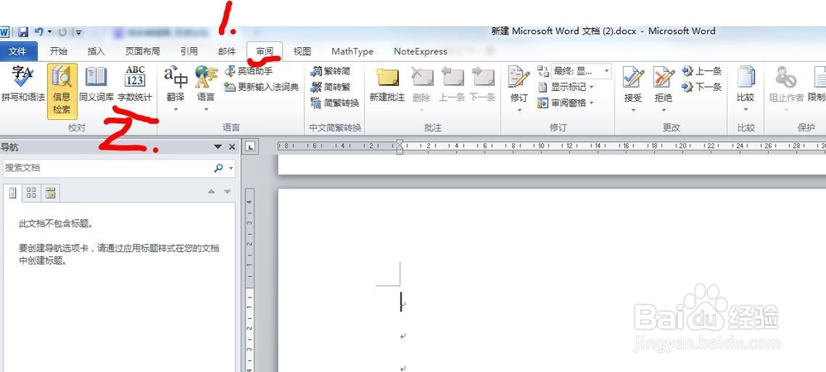This screenshot has width=826, height=372.
Task: Open the File (文件) tab
Action: pyautogui.click(x=17, y=51)
